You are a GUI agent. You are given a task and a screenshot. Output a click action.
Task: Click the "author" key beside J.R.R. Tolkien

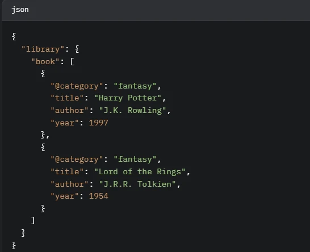(x=69, y=184)
